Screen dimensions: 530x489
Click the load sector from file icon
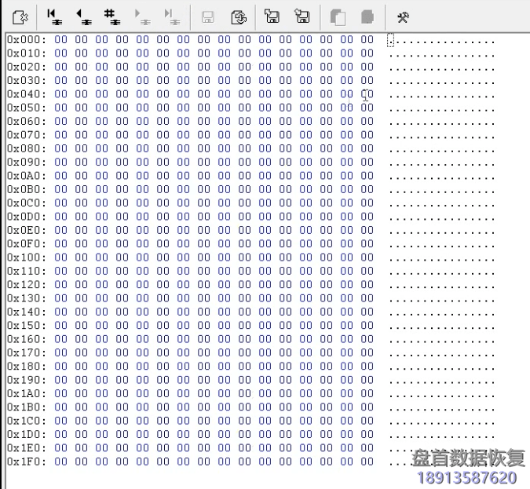point(302,16)
